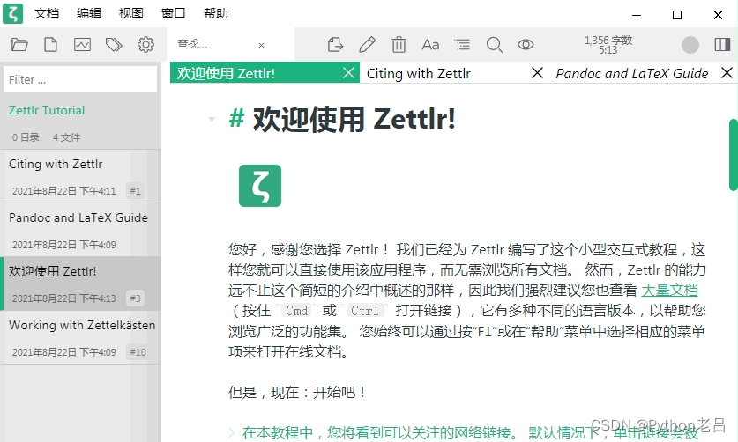The height and width of the screenshot is (442, 738).
Task: Show the table of contents list icon
Action: 462,45
